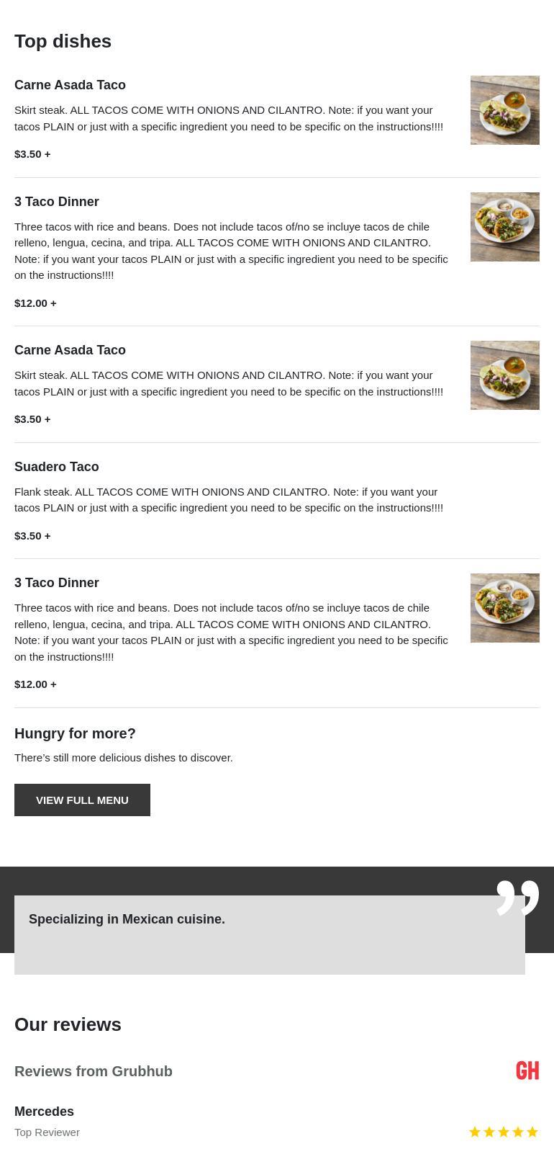Click the Specializing in Mexican cuisine quote box
554x1149 pixels.
pos(269,934)
